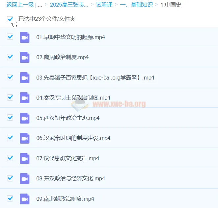Viewport: 218px width, 208px height.
Task: Open 07.汉代思想文化变迁.mp4 file name
Action: point(68,158)
